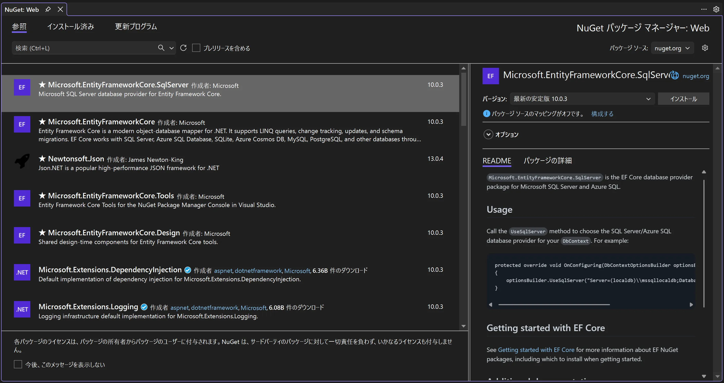
Task: Open the バージョン 最新の安定版 10.0.3 dropdown
Action: (582, 99)
